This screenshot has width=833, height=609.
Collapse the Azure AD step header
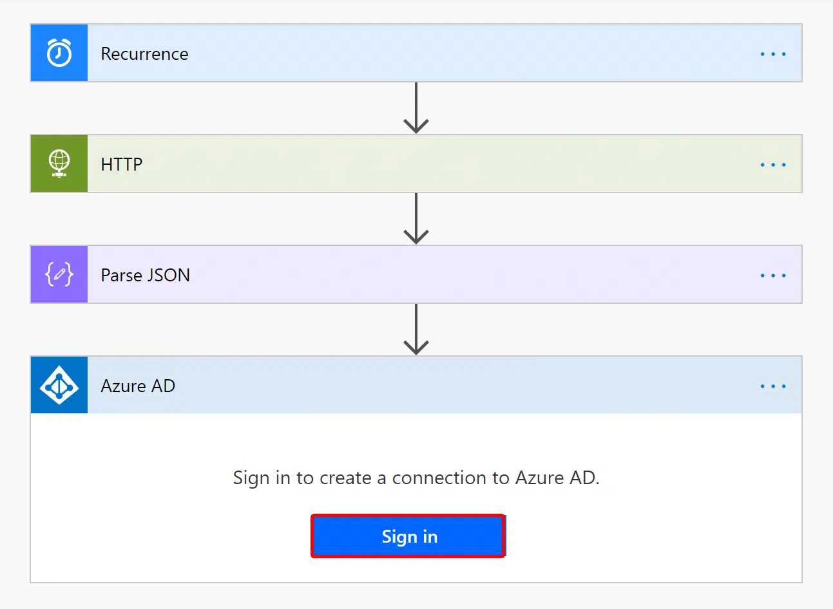[x=416, y=385]
